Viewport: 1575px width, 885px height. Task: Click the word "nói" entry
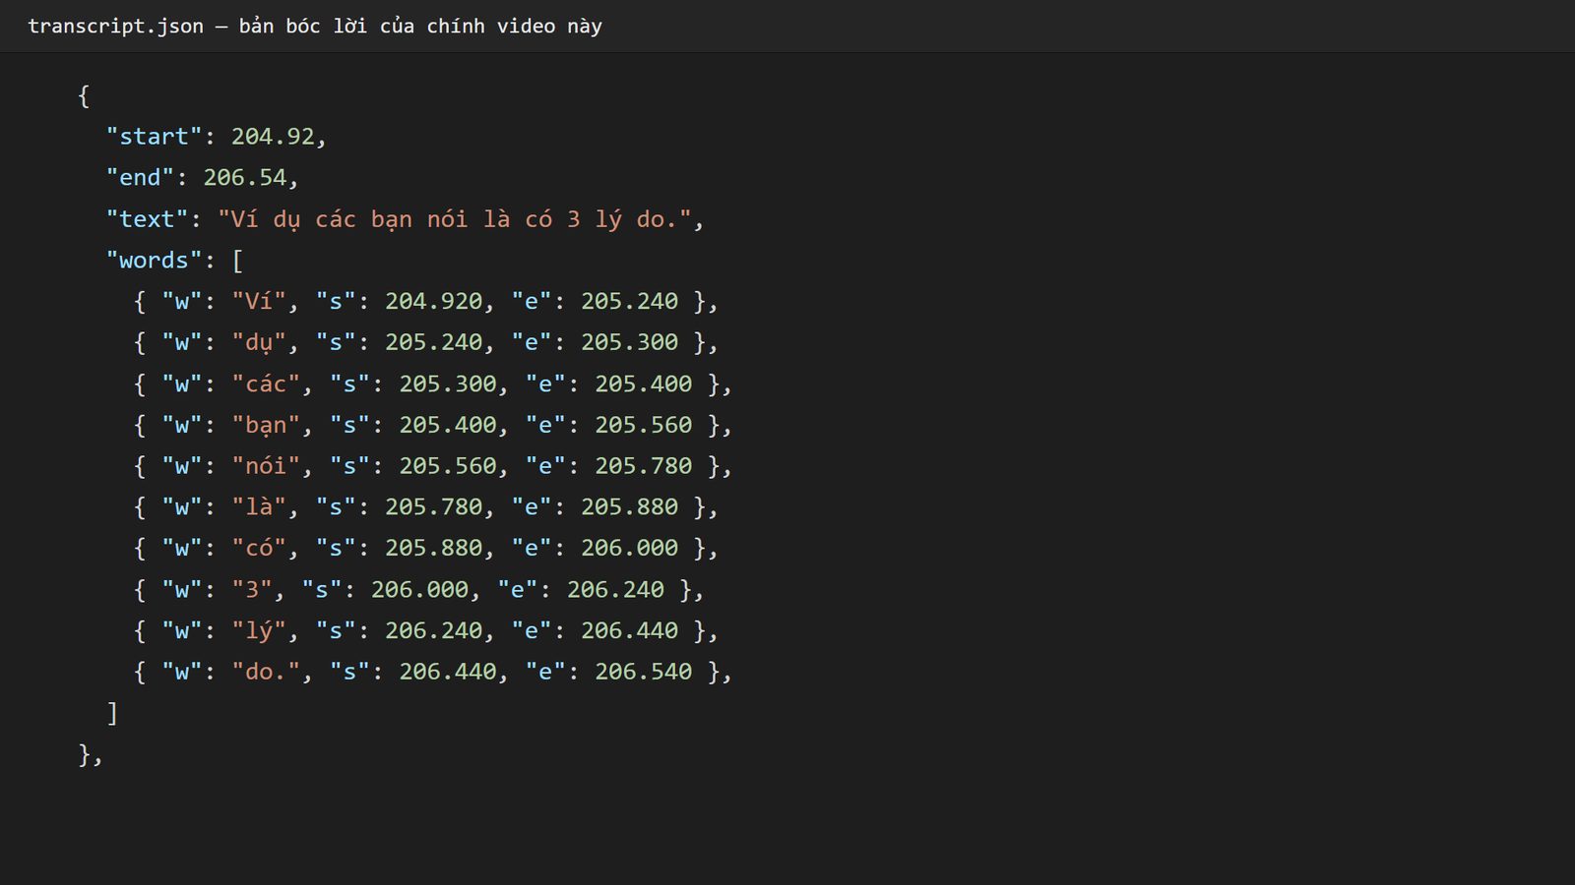(x=266, y=466)
